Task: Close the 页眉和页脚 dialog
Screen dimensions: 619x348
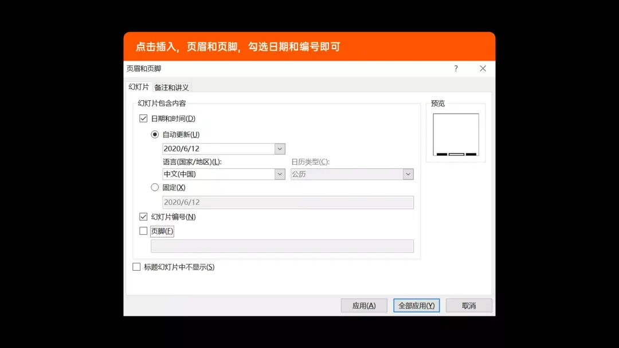Action: (x=483, y=69)
